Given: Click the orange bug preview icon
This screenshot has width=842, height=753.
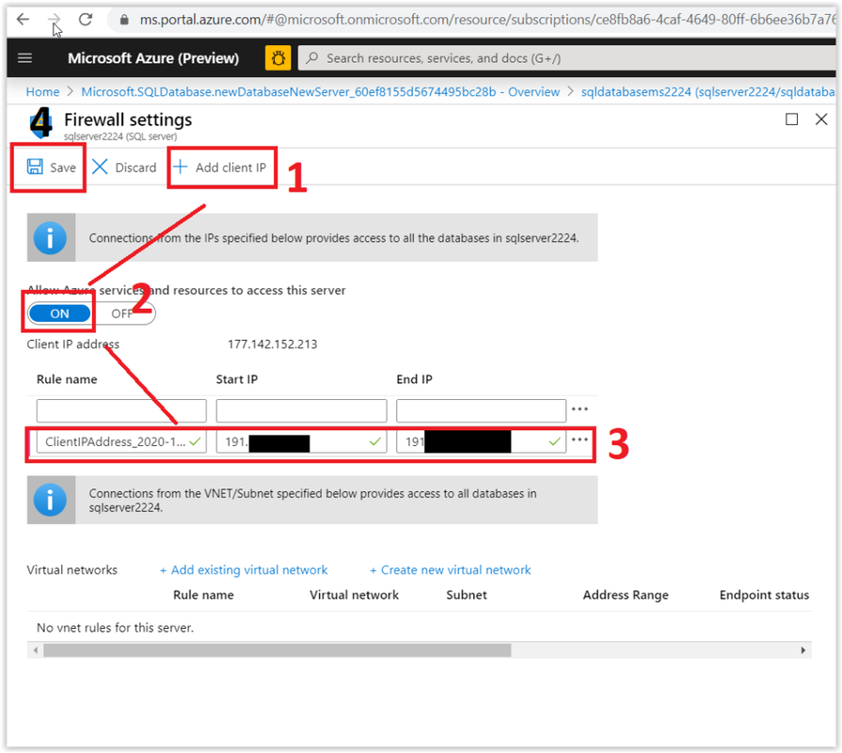Looking at the screenshot, I should (278, 58).
